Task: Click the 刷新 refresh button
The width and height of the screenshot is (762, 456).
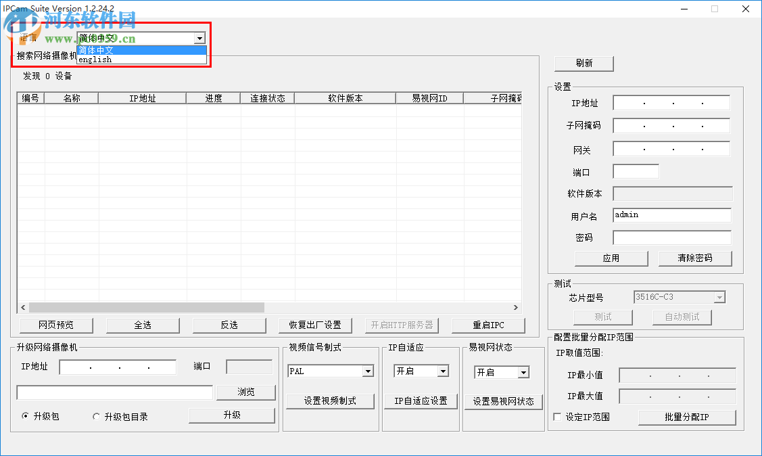Action: (x=584, y=63)
